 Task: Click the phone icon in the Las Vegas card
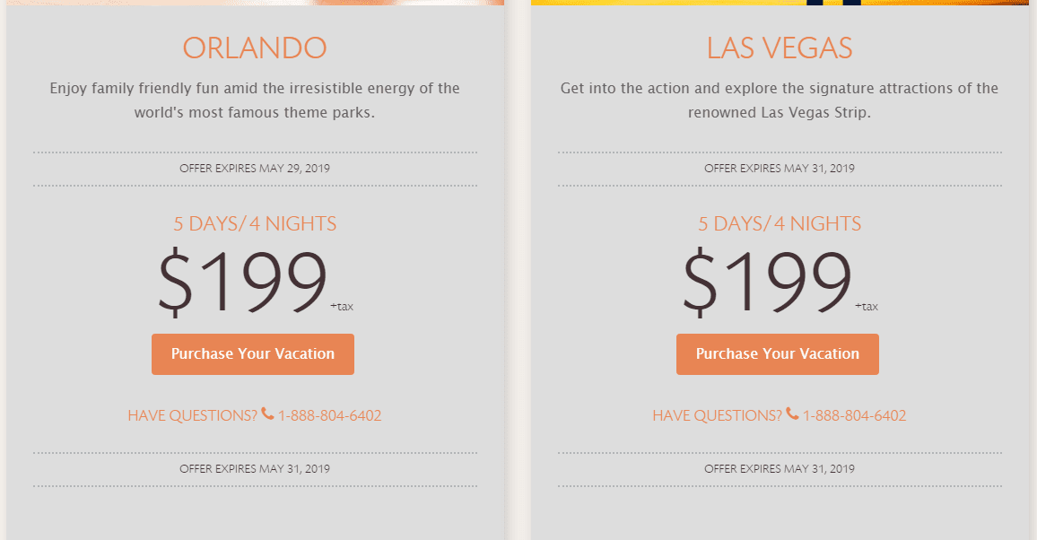coord(791,414)
